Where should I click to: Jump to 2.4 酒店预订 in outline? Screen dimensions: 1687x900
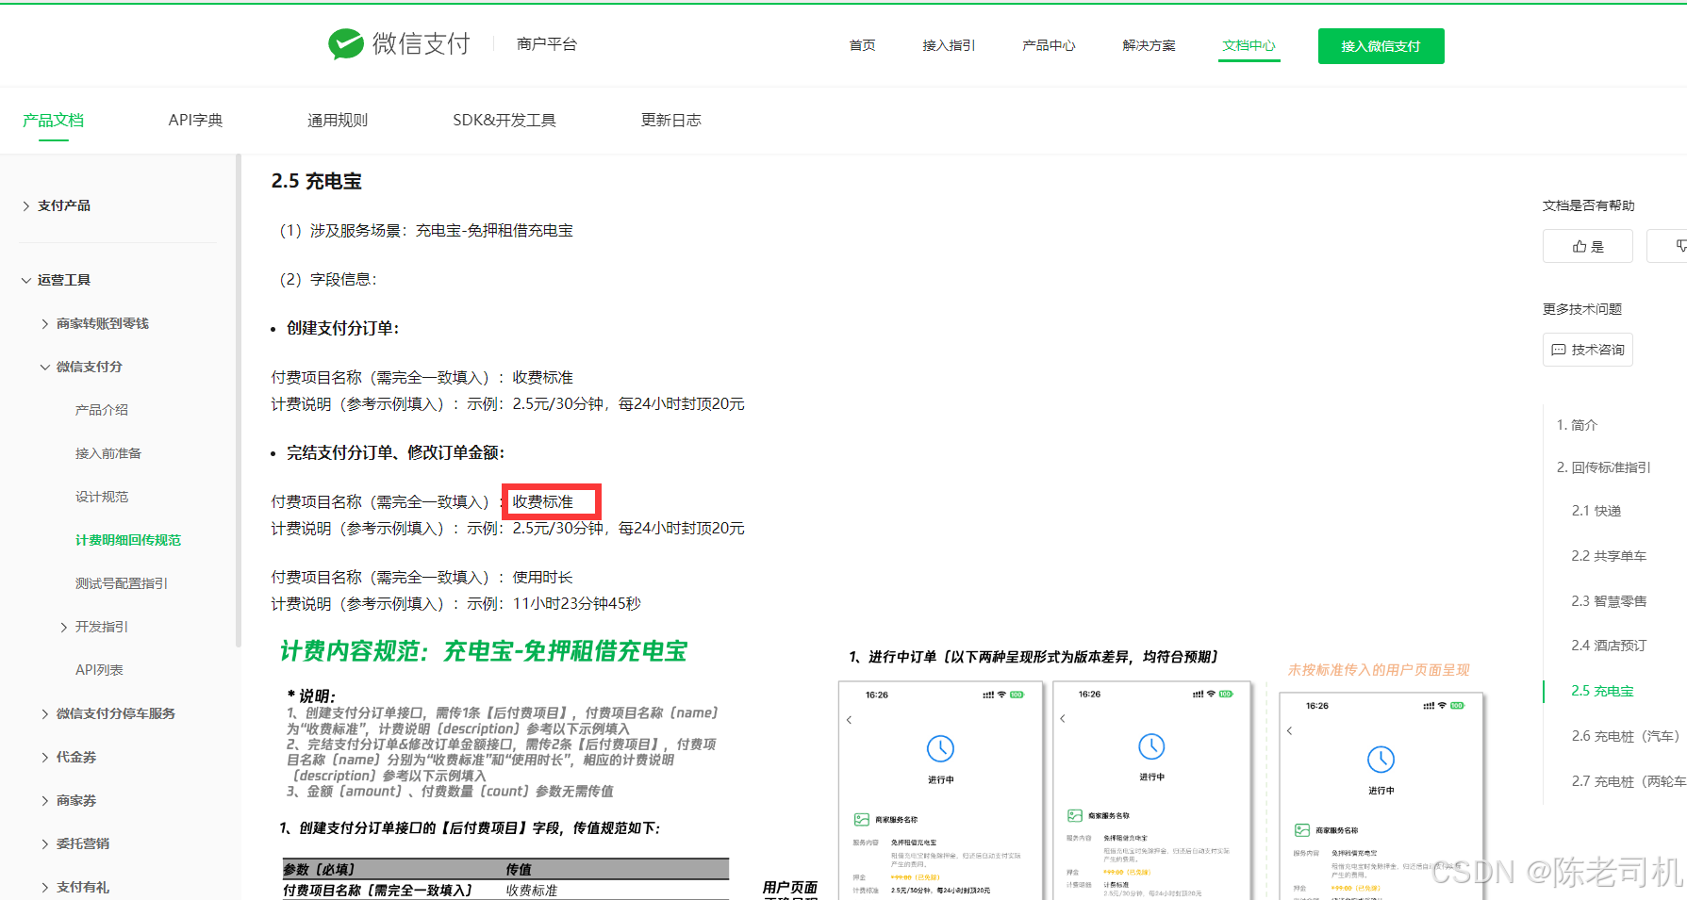coord(1609,646)
